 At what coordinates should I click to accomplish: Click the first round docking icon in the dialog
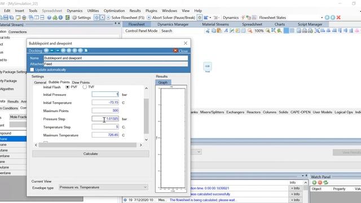click(x=46, y=50)
